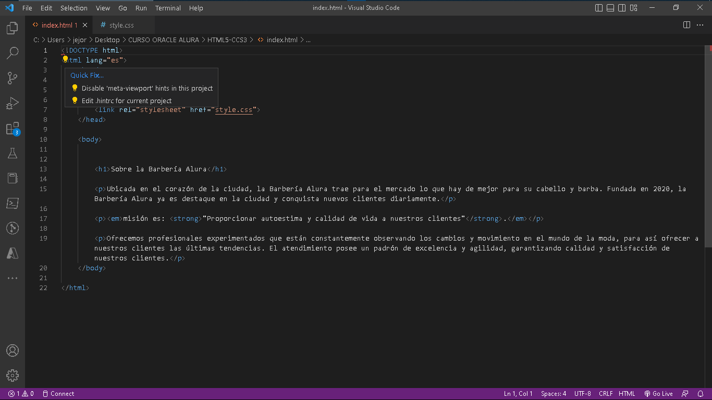Expand the 'HTML5-CCS3' breadcrumb
The image size is (712, 400).
click(x=227, y=40)
